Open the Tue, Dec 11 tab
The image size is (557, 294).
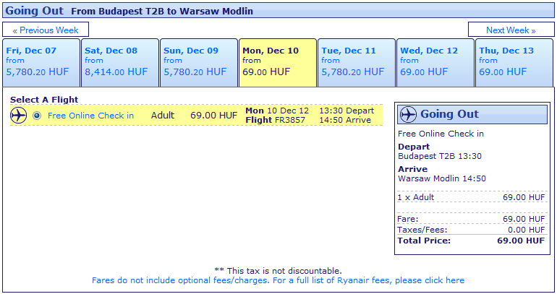[357, 62]
